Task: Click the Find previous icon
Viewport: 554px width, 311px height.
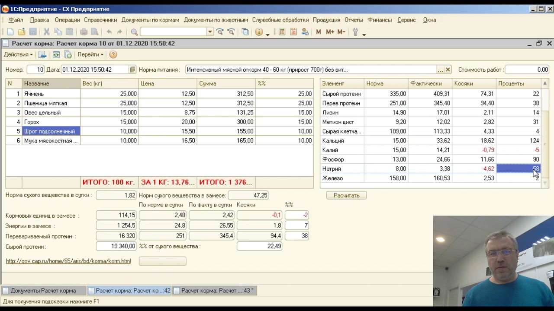Action: click(x=231, y=32)
